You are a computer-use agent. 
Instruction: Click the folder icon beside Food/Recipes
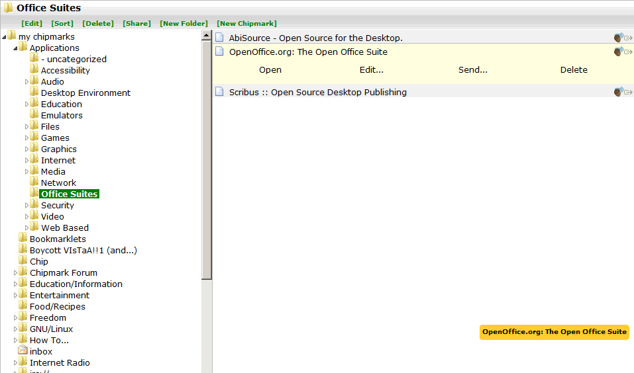click(23, 305)
